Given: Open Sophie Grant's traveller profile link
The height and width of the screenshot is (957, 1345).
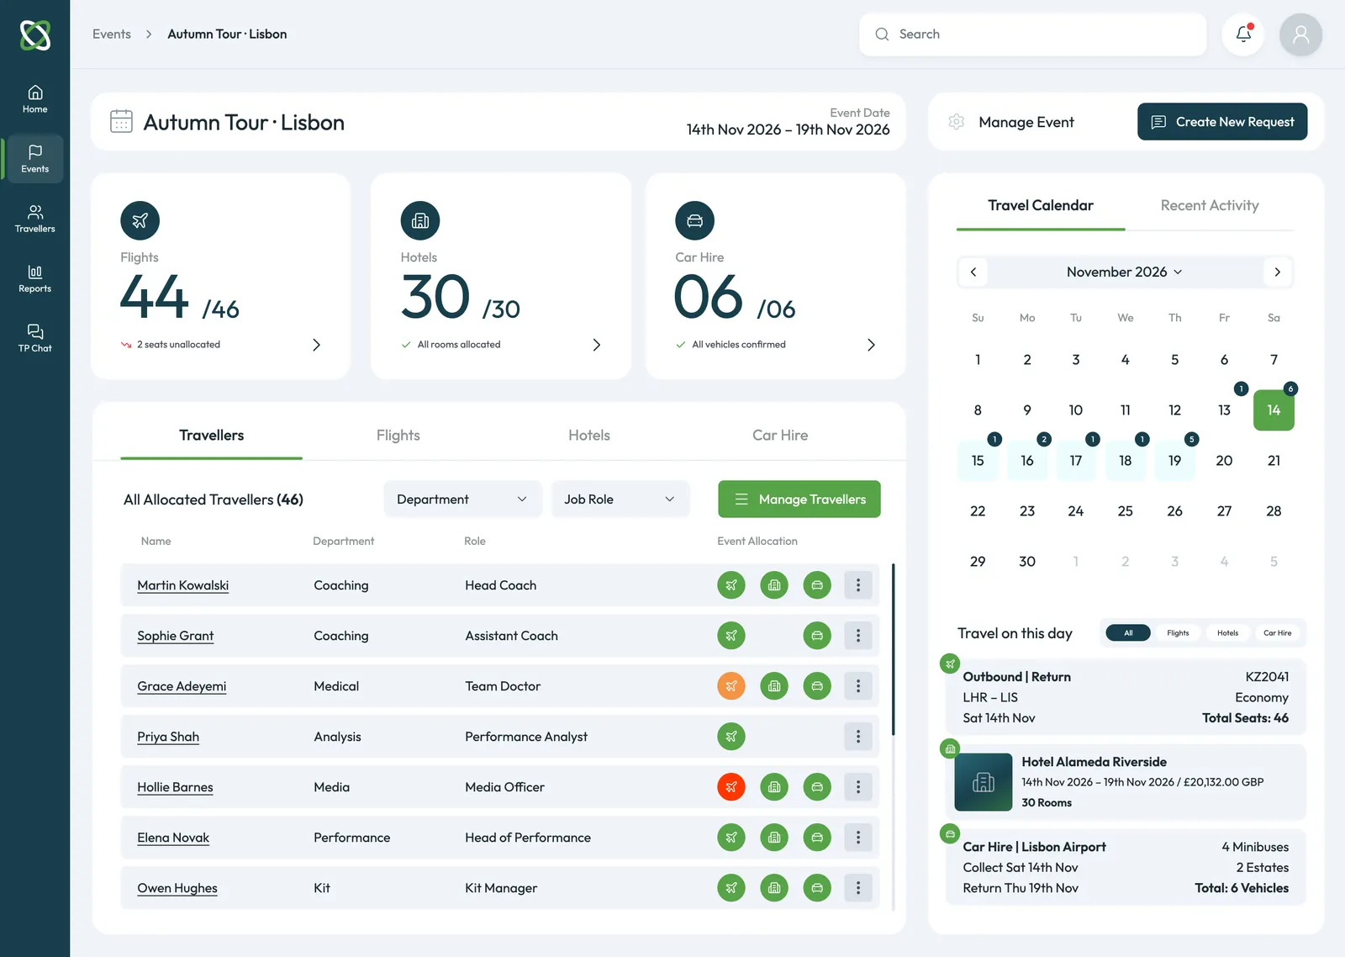Looking at the screenshot, I should coord(176,636).
